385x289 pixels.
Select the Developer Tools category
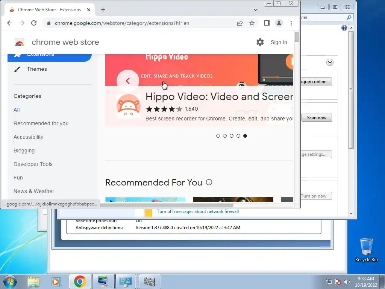[x=33, y=164]
